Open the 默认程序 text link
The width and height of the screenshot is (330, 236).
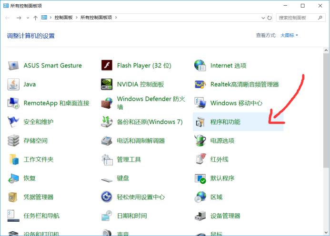222,179
